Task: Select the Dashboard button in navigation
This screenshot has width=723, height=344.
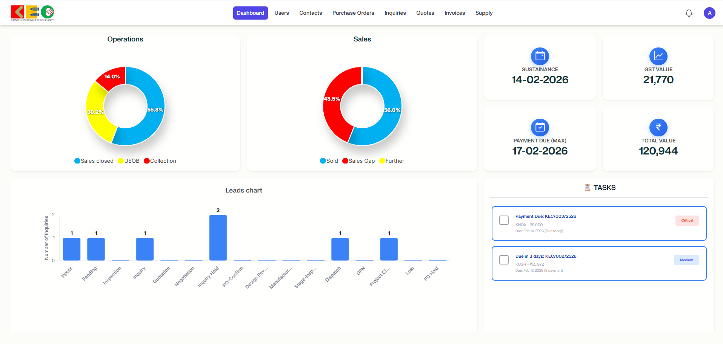Action: [x=250, y=13]
